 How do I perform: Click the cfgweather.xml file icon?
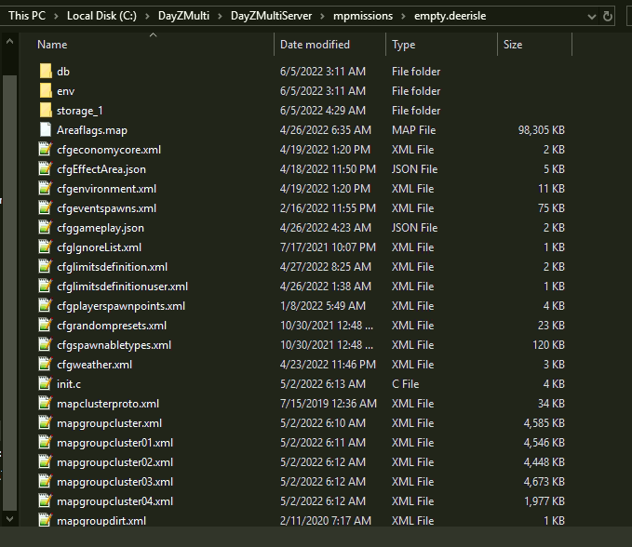point(46,364)
